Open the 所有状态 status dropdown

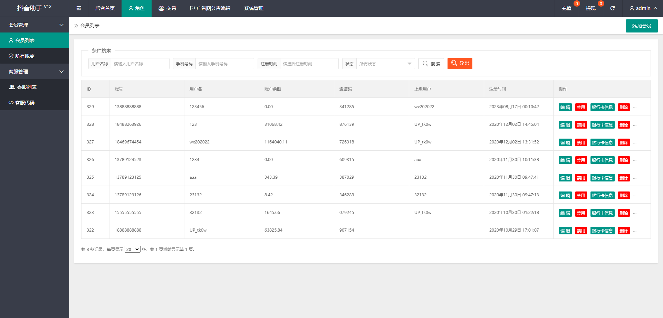point(385,64)
